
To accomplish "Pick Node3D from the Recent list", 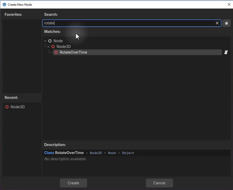I will point(18,107).
